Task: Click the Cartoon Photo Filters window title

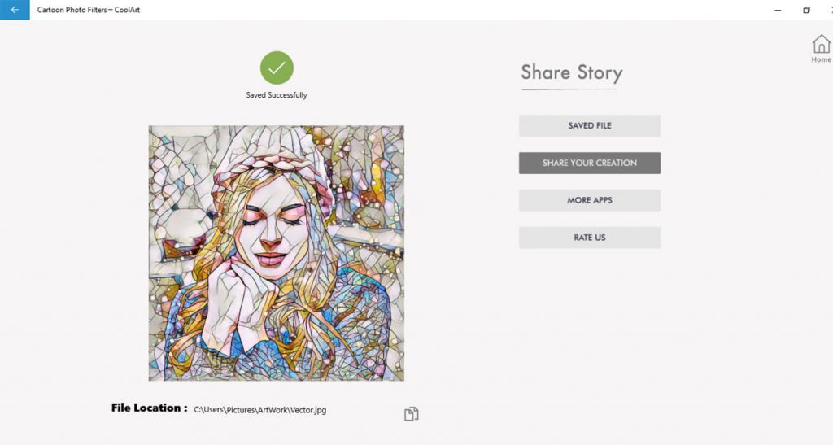Action: click(x=89, y=10)
